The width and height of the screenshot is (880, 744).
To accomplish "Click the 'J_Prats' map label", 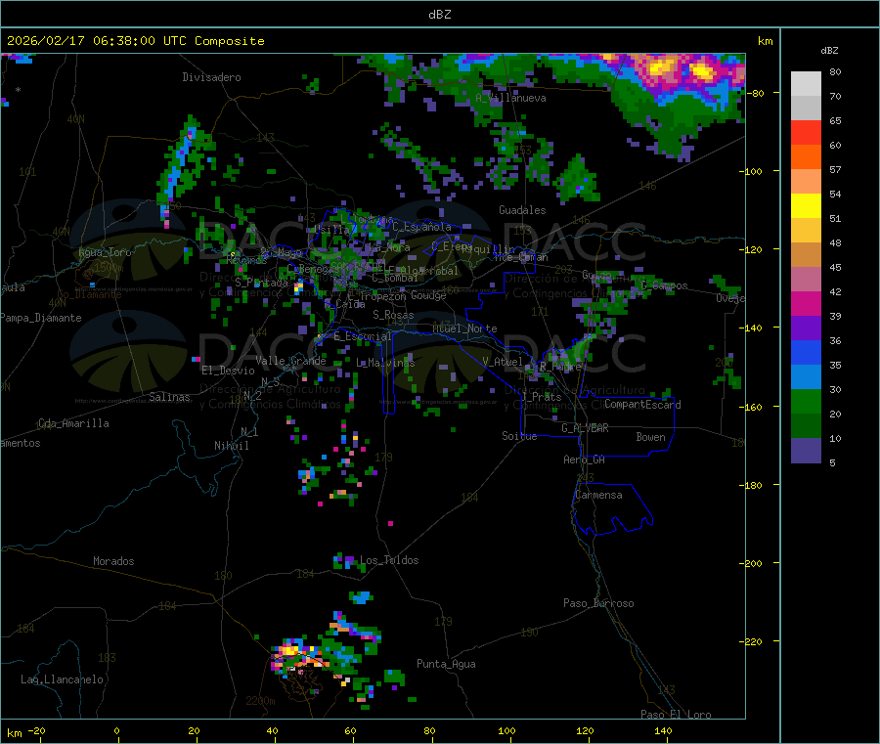I will [x=541, y=397].
